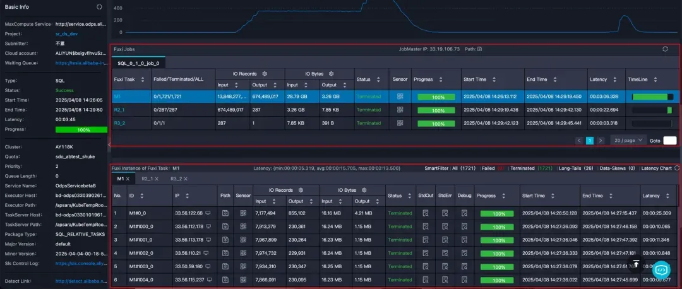Open IO Bytes gear in instance table
Image resolution: width=682 pixels, height=289 pixels.
click(x=364, y=191)
